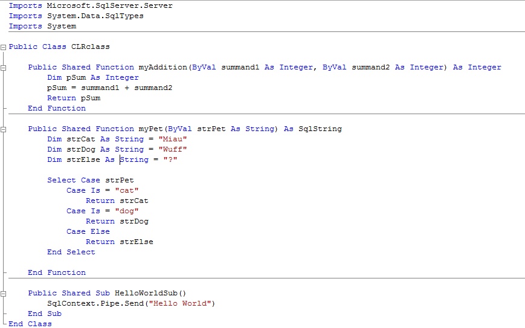Click the "?" string literal
This screenshot has height=328, width=525.
click(170, 159)
